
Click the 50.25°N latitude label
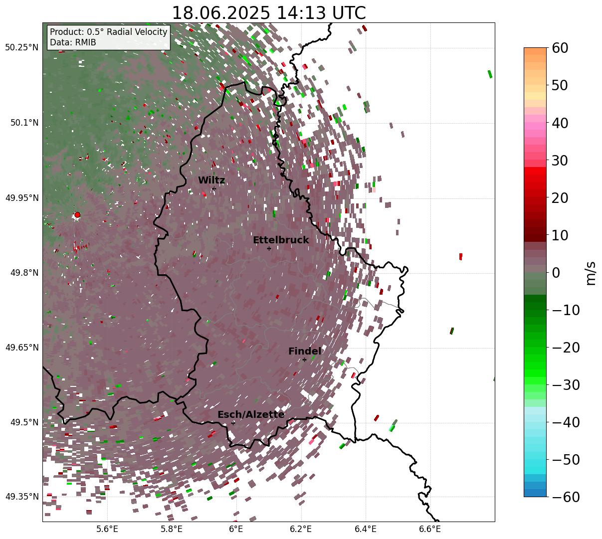tap(22, 48)
